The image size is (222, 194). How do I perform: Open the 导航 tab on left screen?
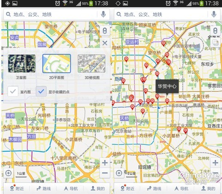(71, 188)
